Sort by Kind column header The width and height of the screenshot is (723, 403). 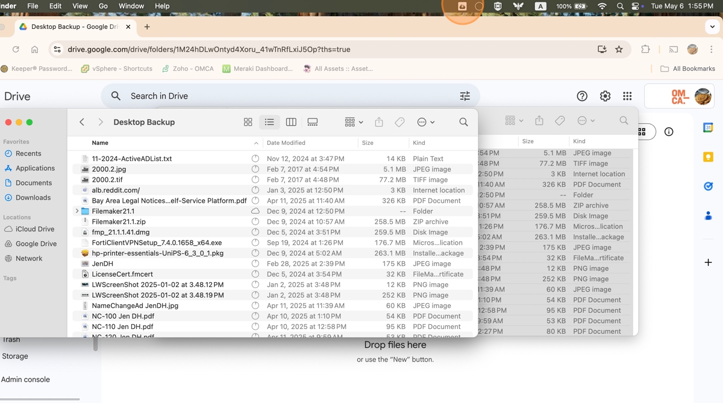click(419, 143)
